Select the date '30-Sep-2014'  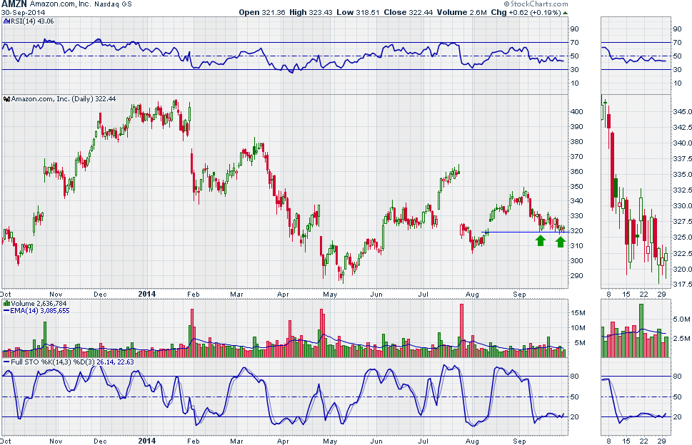point(23,12)
